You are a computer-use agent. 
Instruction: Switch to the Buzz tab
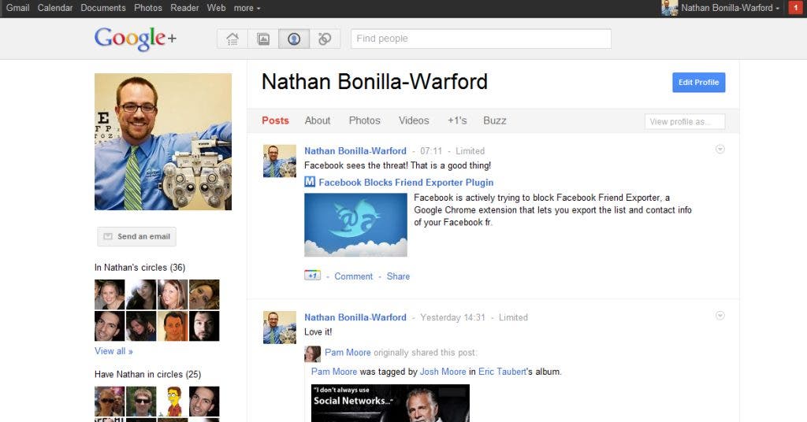(495, 120)
